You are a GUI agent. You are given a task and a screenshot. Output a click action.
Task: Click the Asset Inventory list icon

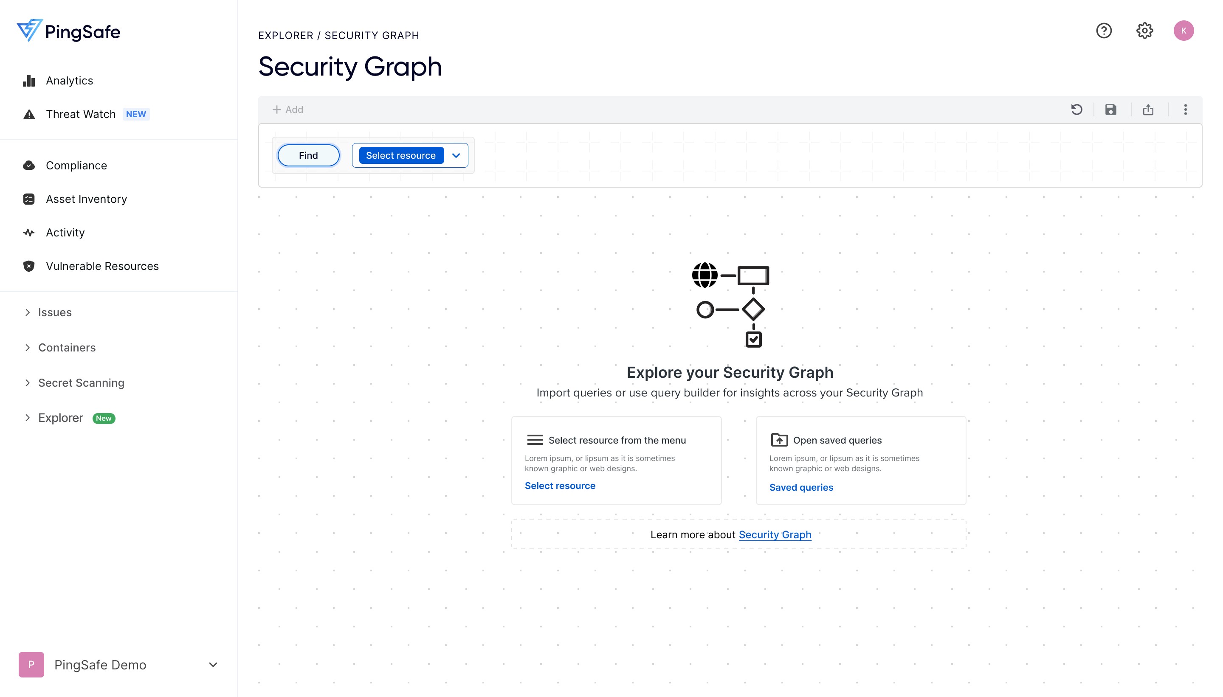click(x=29, y=199)
